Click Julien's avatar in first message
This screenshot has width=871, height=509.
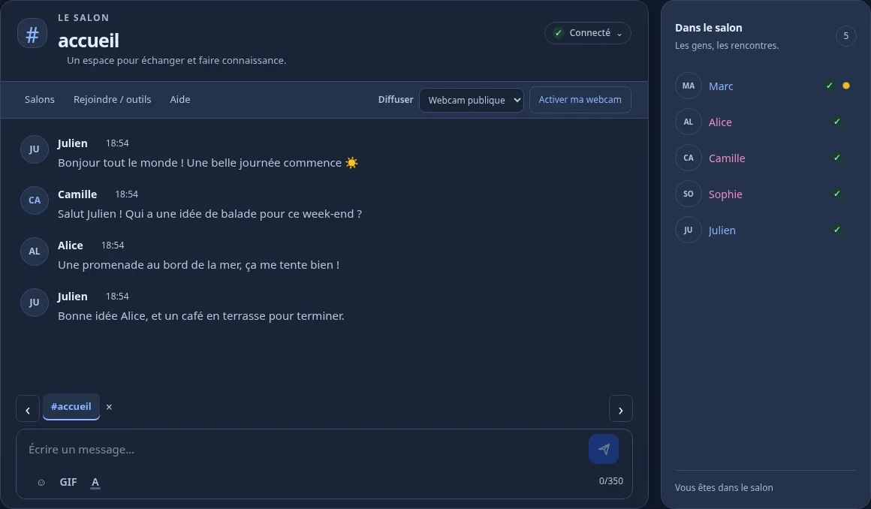35,149
